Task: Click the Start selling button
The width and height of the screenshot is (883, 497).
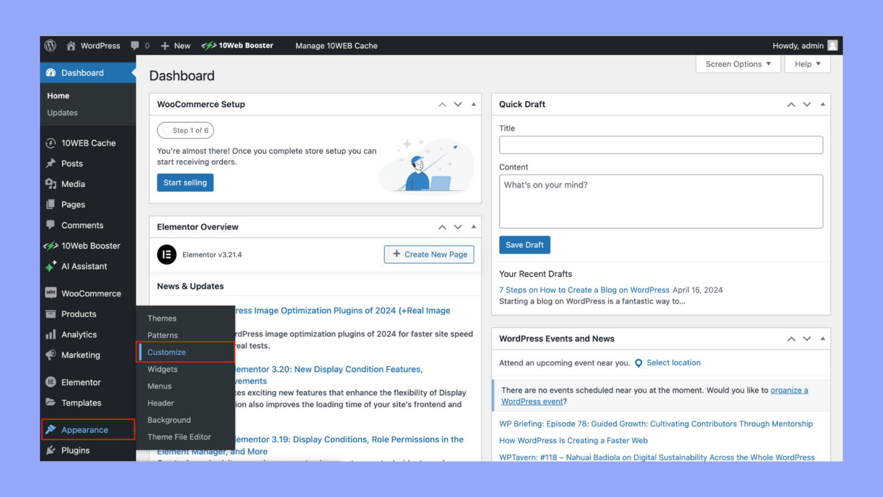Action: [x=185, y=182]
